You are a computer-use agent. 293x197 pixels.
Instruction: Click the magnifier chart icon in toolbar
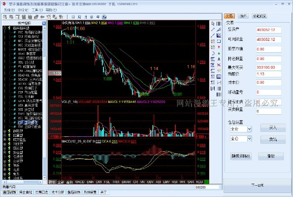click(5, 17)
